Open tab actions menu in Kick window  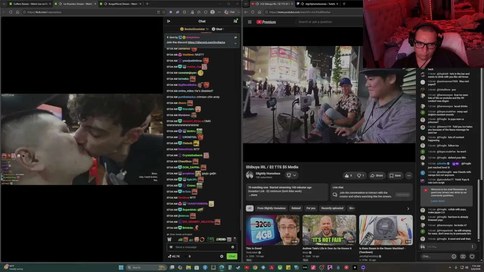3,4
